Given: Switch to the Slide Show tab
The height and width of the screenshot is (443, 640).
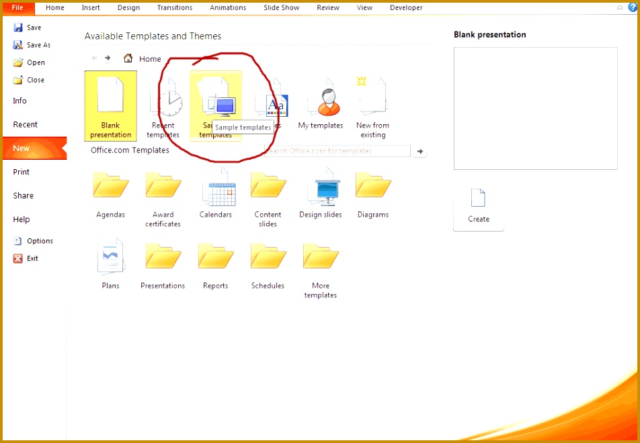Looking at the screenshot, I should pos(281,8).
